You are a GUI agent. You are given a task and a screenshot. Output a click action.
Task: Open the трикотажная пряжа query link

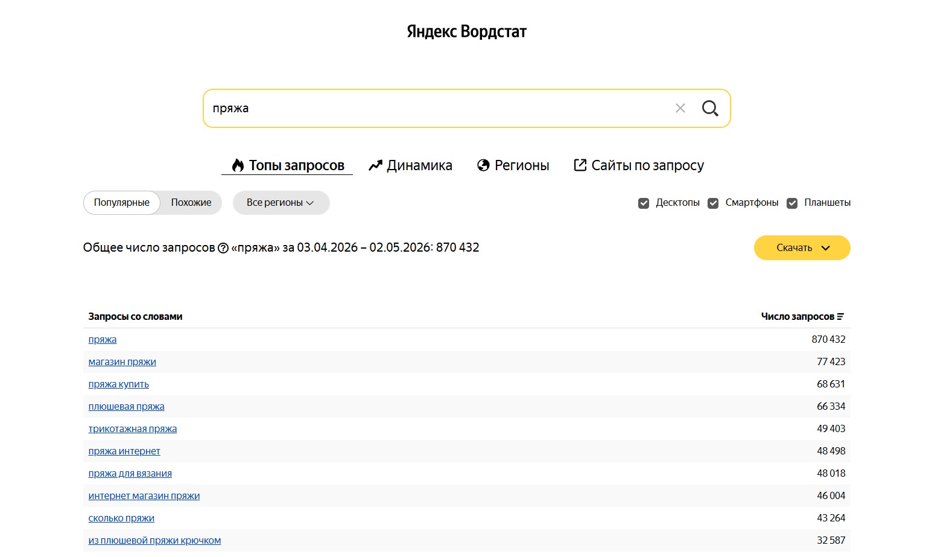(133, 428)
